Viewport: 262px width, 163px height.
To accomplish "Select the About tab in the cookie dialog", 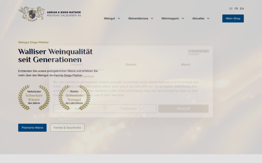I will pyautogui.click(x=186, y=64).
